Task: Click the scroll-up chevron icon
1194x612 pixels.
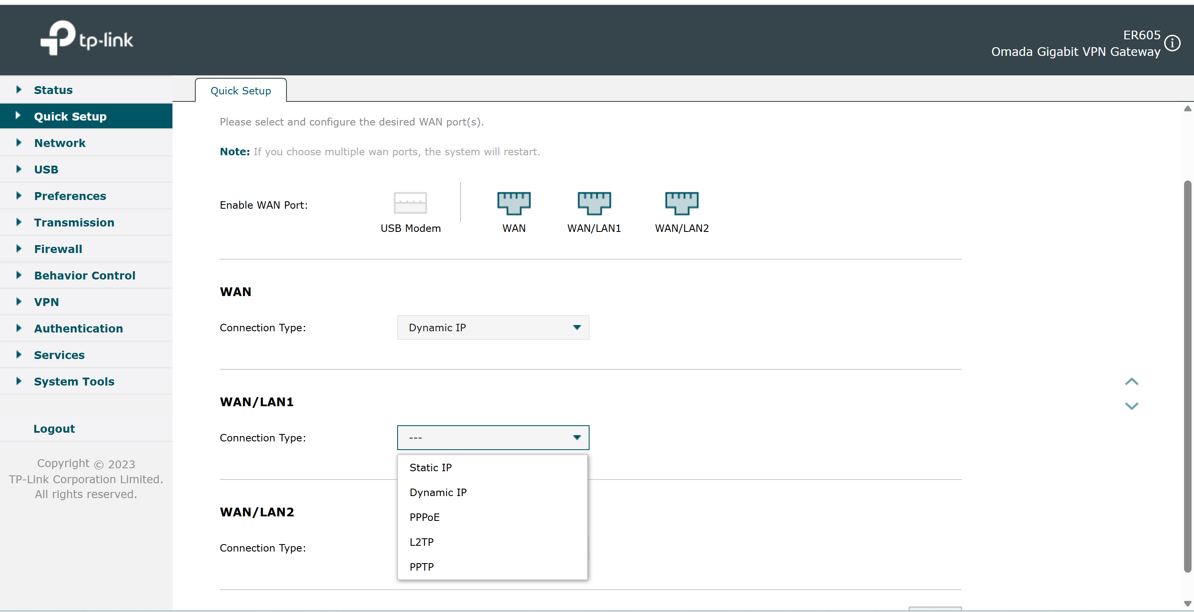Action: pyautogui.click(x=1131, y=381)
